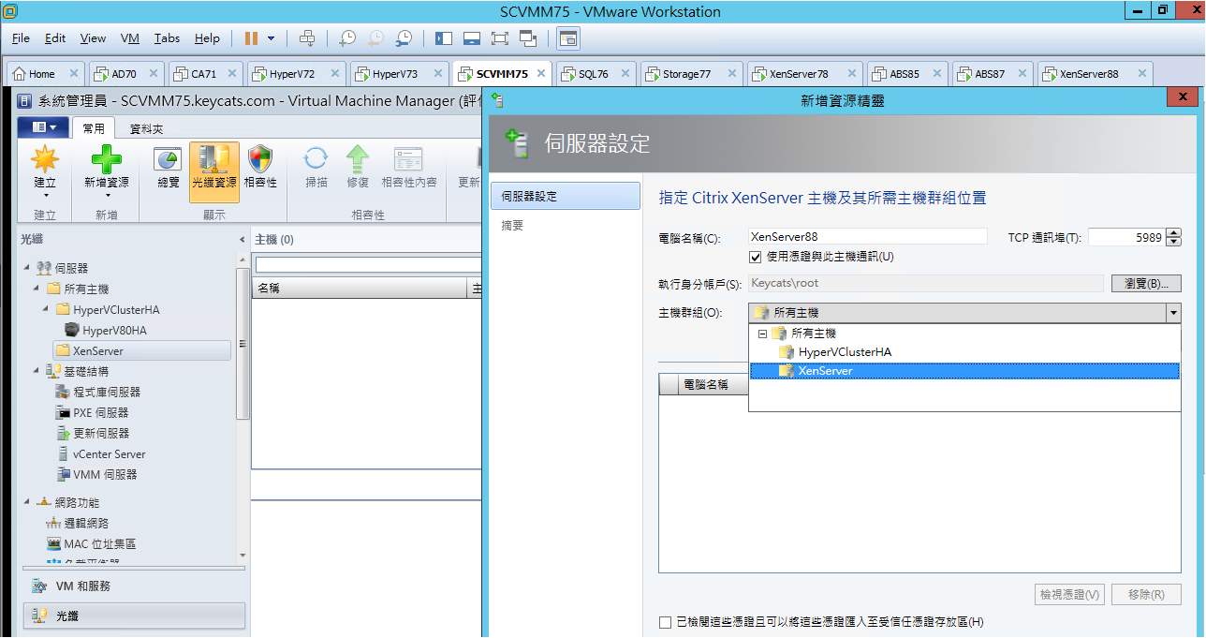This screenshot has height=638, width=1206.
Task: Open the VM menu
Action: (130, 38)
